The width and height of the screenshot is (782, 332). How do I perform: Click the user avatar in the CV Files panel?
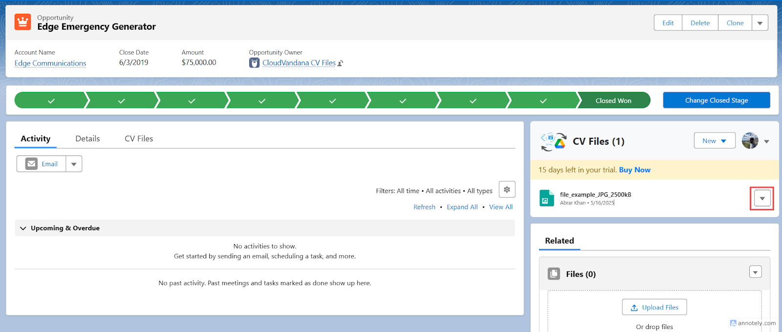[750, 141]
